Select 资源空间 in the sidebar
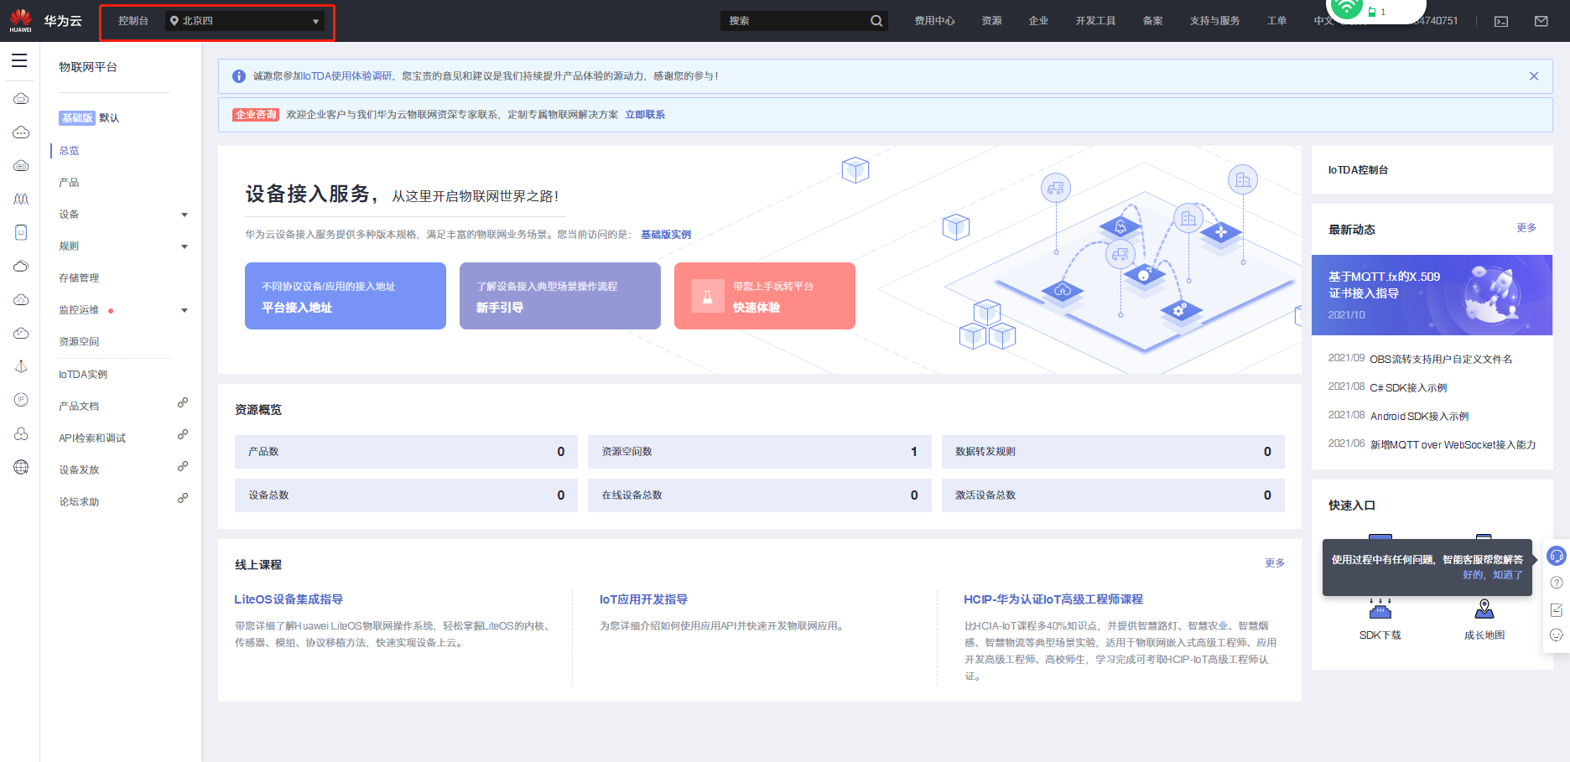1570x762 pixels. coord(79,342)
